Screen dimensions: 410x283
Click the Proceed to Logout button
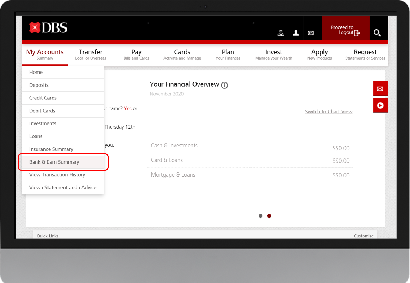click(345, 30)
